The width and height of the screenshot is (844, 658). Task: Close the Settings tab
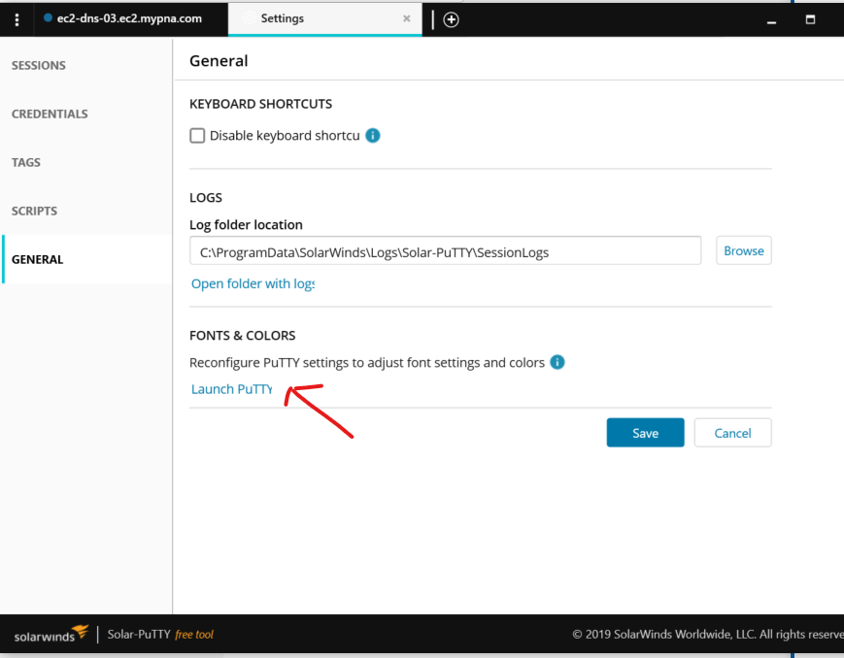tap(406, 18)
